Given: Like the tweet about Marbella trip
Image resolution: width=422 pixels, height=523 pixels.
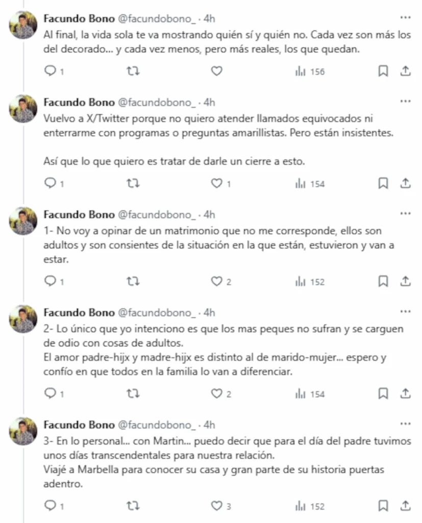Looking at the screenshot, I should coord(217,506).
